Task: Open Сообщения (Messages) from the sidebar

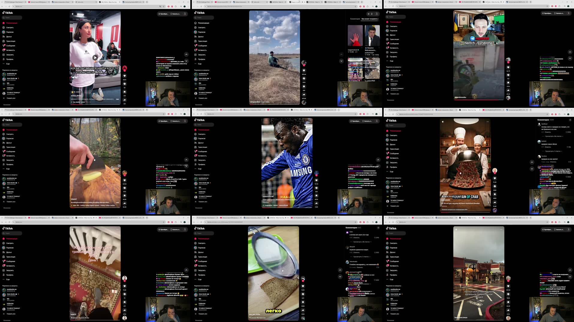Action: pos(394,153)
